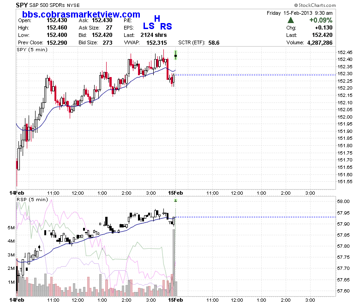The width and height of the screenshot is (360, 304).
Task: Click the 14Feb date label under SPY chart
Action: pos(17,193)
